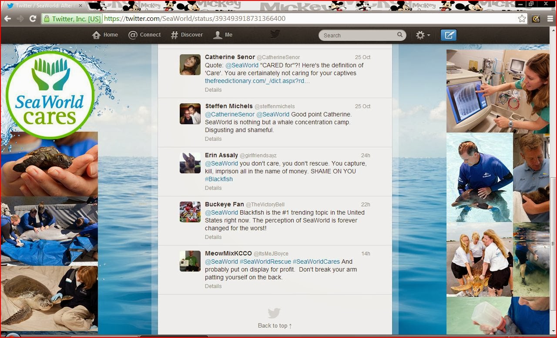Open Buckeye Fan's profile name link
The width and height of the screenshot is (557, 338).
click(224, 204)
